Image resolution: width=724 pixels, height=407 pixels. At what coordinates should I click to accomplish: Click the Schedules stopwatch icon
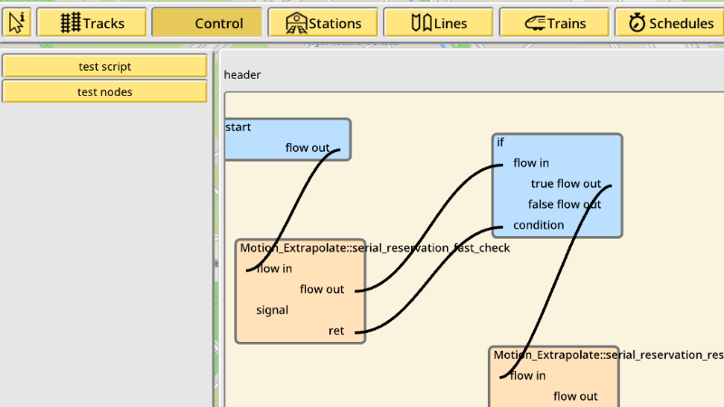(x=637, y=23)
